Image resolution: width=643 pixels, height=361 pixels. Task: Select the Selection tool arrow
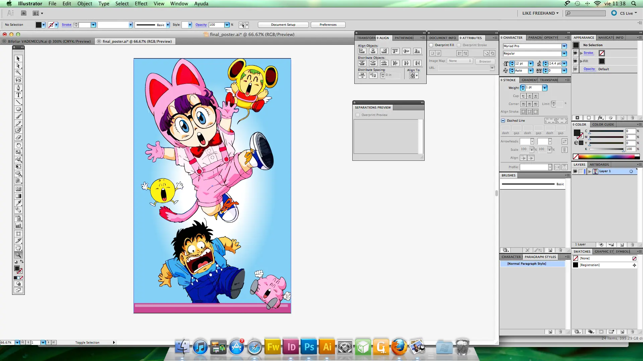[18, 58]
